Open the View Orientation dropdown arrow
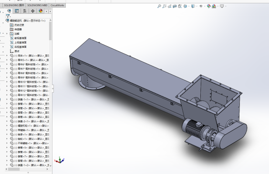This screenshot has height=174, width=269. pyautogui.click(x=189, y=6)
